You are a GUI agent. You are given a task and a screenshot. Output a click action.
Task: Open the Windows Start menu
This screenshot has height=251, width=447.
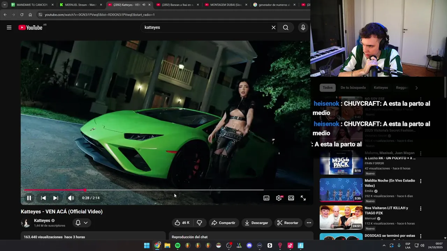pos(147,245)
